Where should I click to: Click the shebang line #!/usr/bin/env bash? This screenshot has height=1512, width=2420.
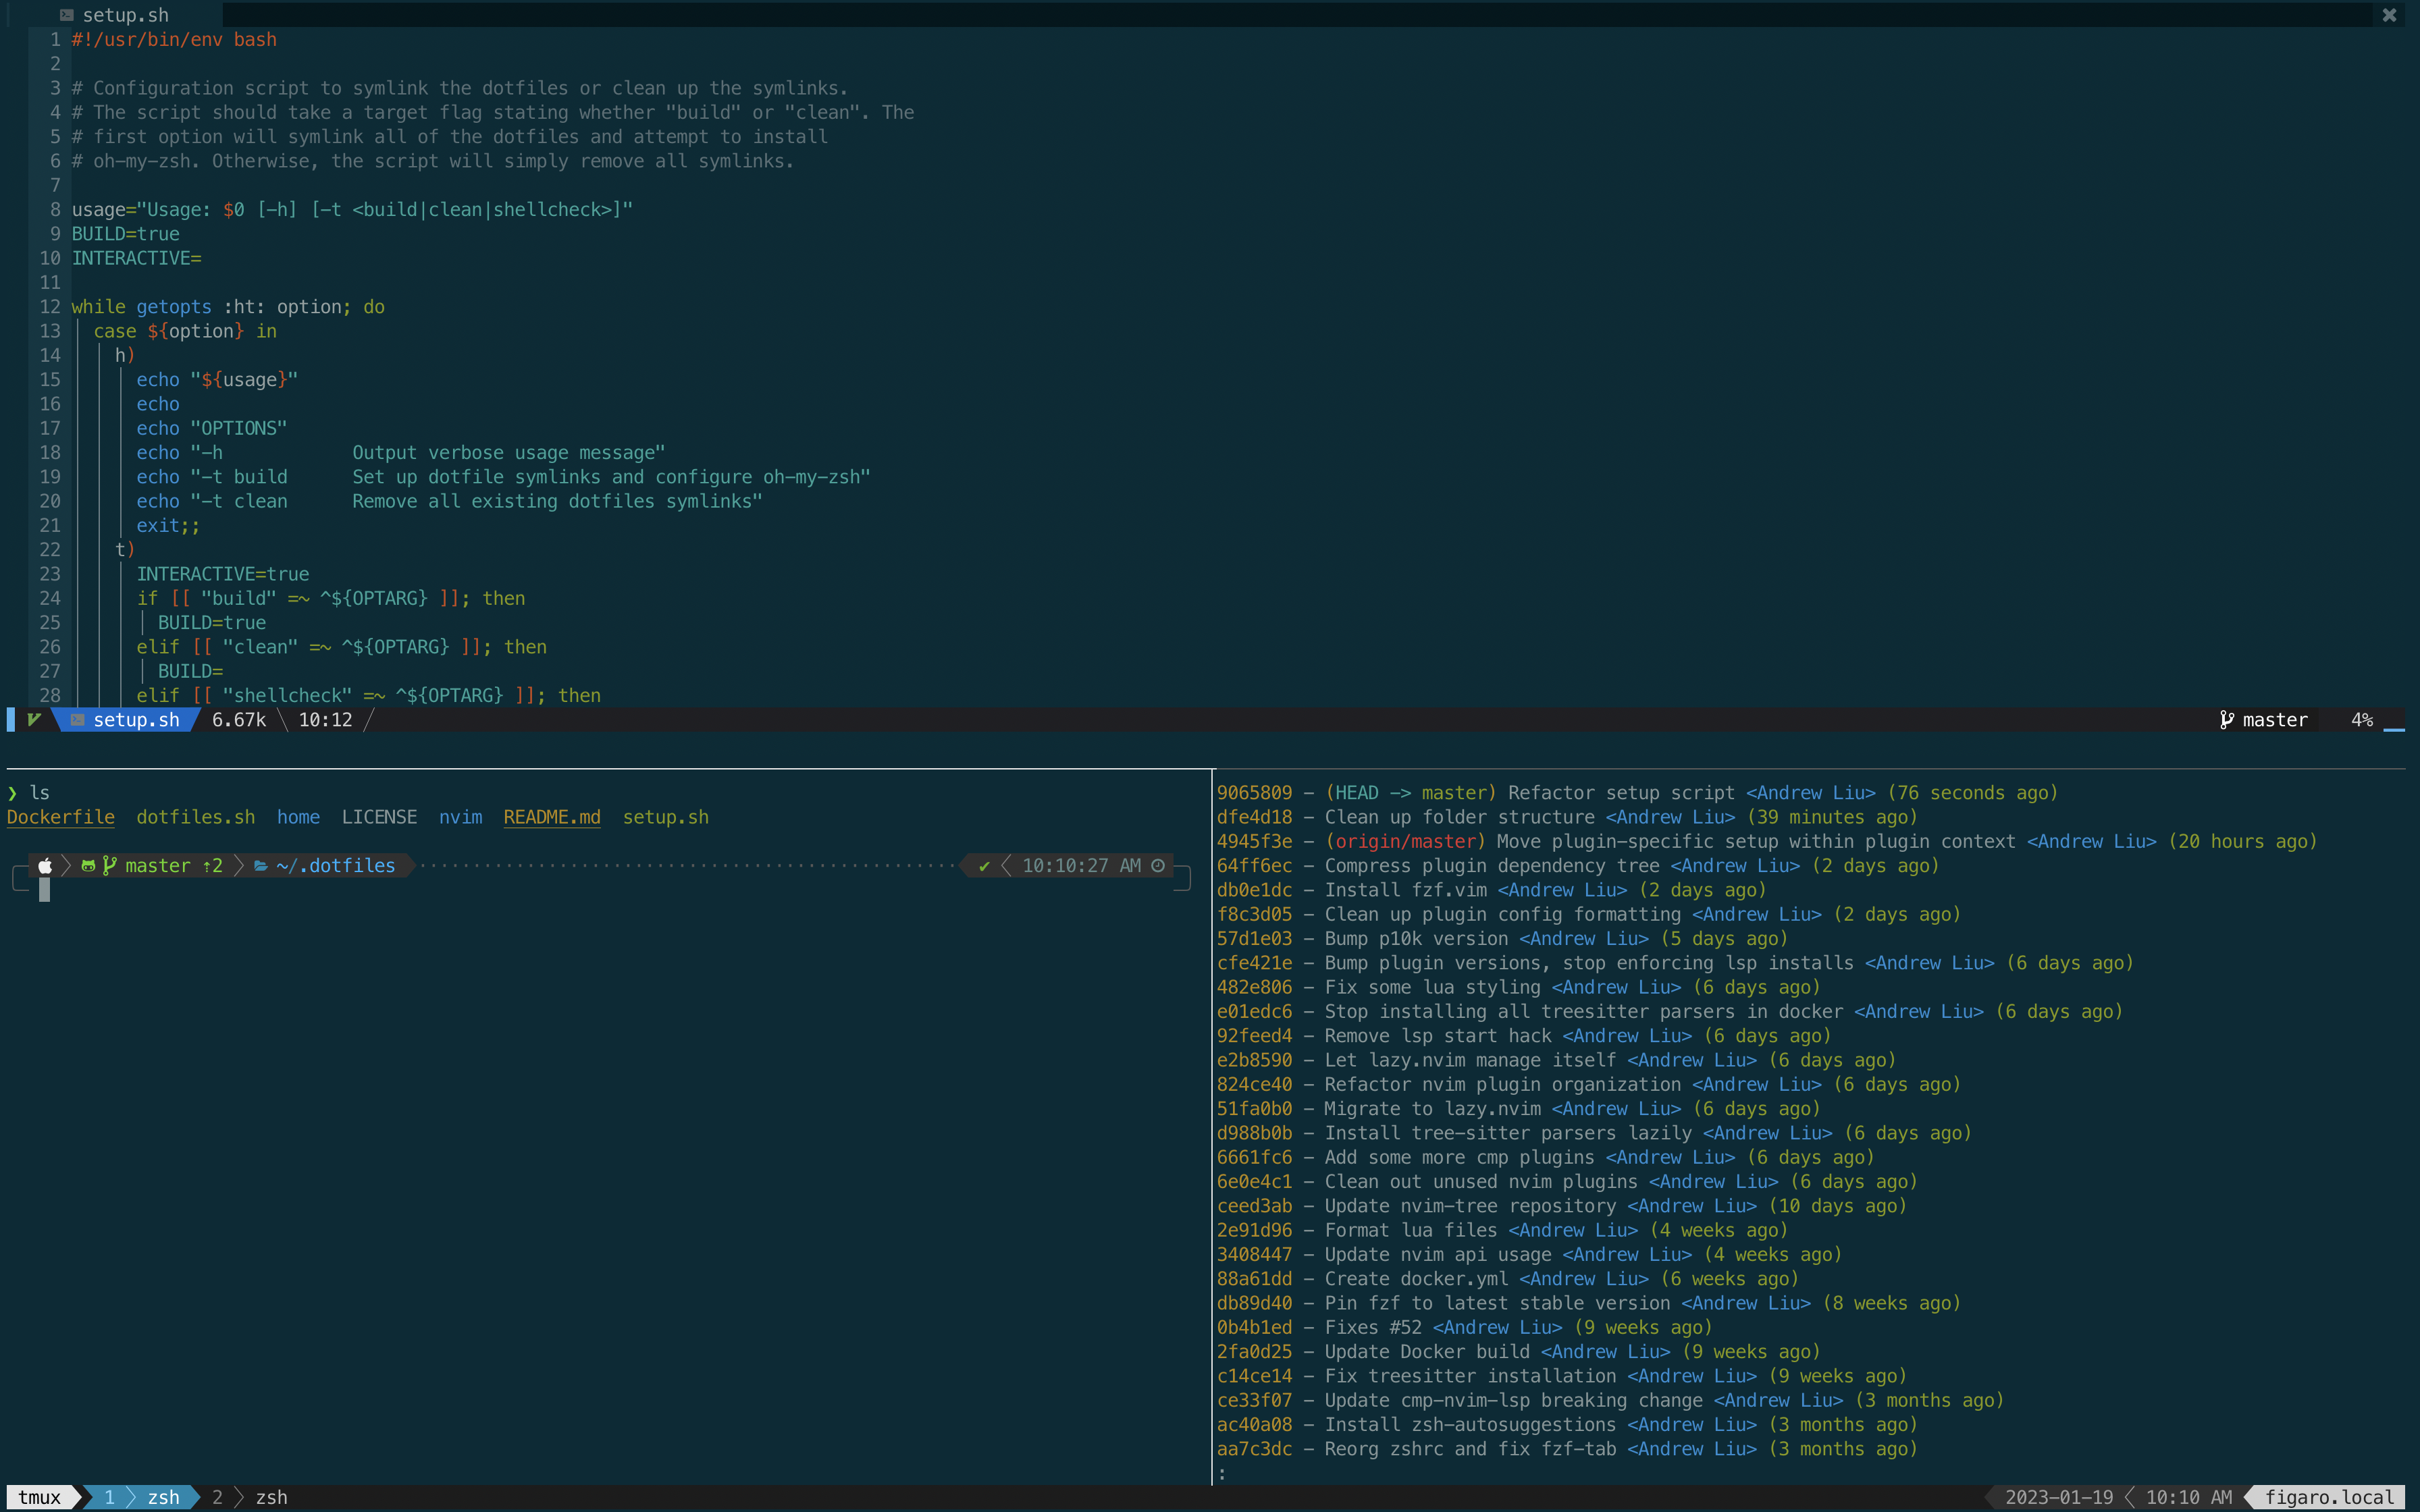coord(174,40)
